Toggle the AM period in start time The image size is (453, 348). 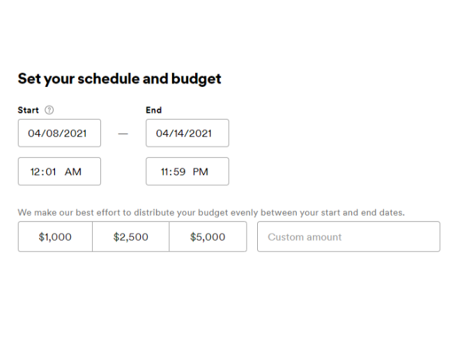click(72, 172)
